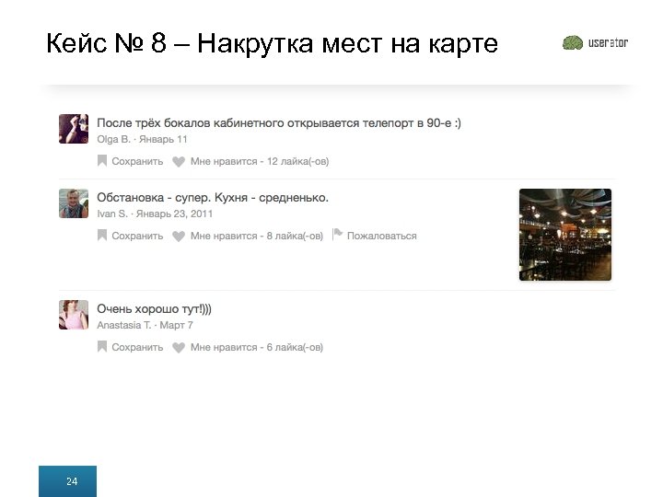Click the tip text about телепорт в 90-е

(x=279, y=123)
